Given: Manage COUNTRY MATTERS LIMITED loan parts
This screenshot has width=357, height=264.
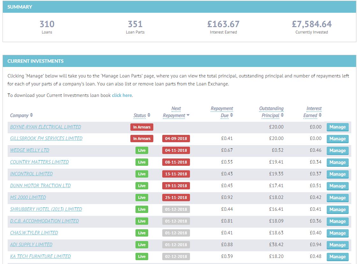Looking at the screenshot, I should click(338, 162).
